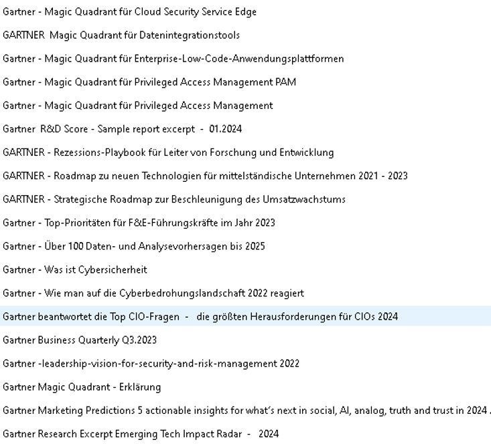Pick the Roadmap zu neuen Technologien file
491x444 pixels.
[205, 176]
